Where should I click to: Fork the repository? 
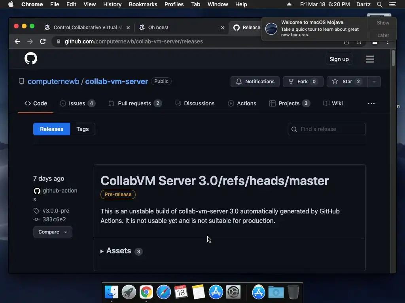[x=303, y=82]
